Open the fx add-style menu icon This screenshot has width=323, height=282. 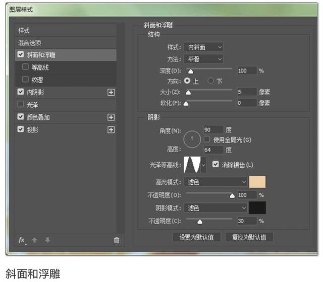click(22, 240)
